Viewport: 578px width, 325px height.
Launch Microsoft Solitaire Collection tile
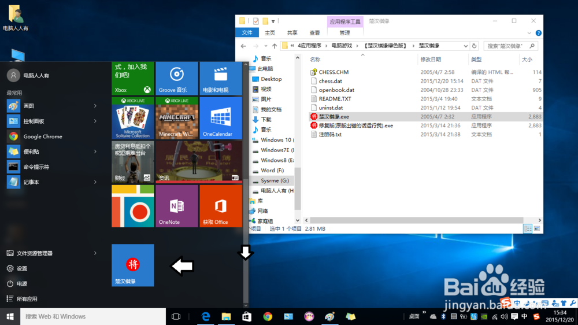point(133,118)
